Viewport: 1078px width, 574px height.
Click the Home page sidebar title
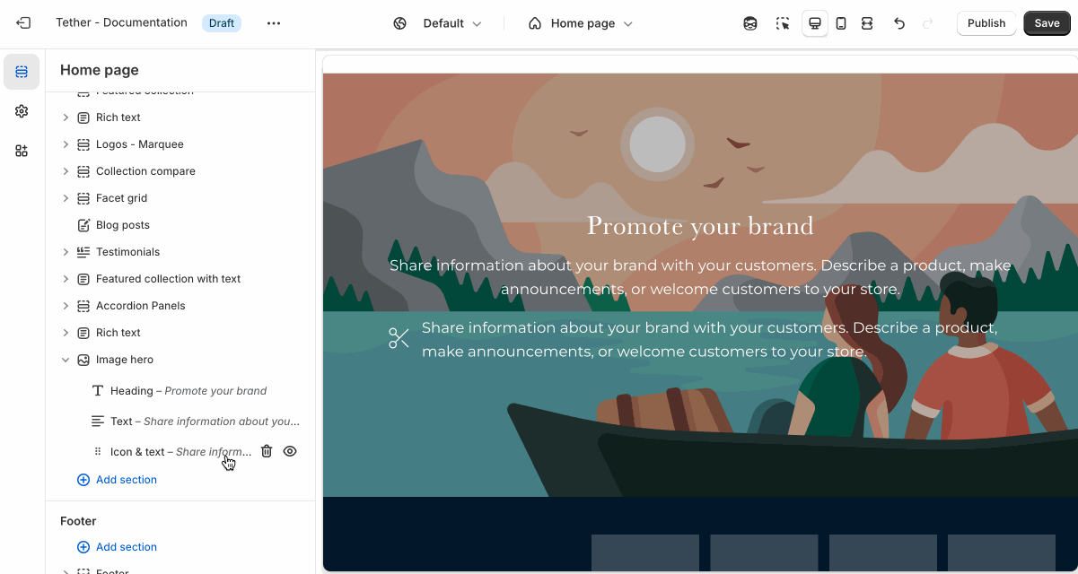tap(99, 70)
